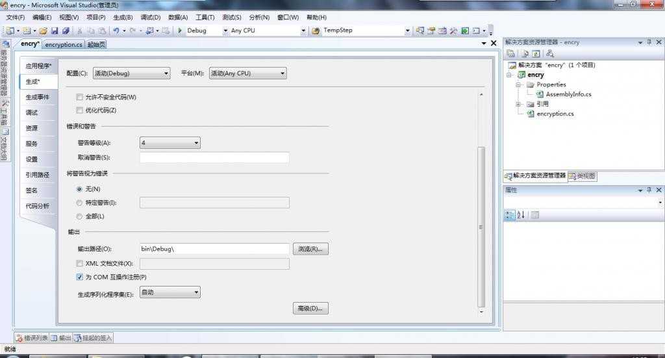665x358 pixels.
Task: Enable the 允许不安全代码(W) checkbox
Action: coord(79,97)
